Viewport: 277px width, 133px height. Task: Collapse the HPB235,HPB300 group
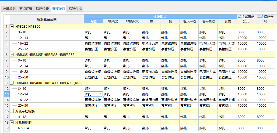(x=12, y=26)
